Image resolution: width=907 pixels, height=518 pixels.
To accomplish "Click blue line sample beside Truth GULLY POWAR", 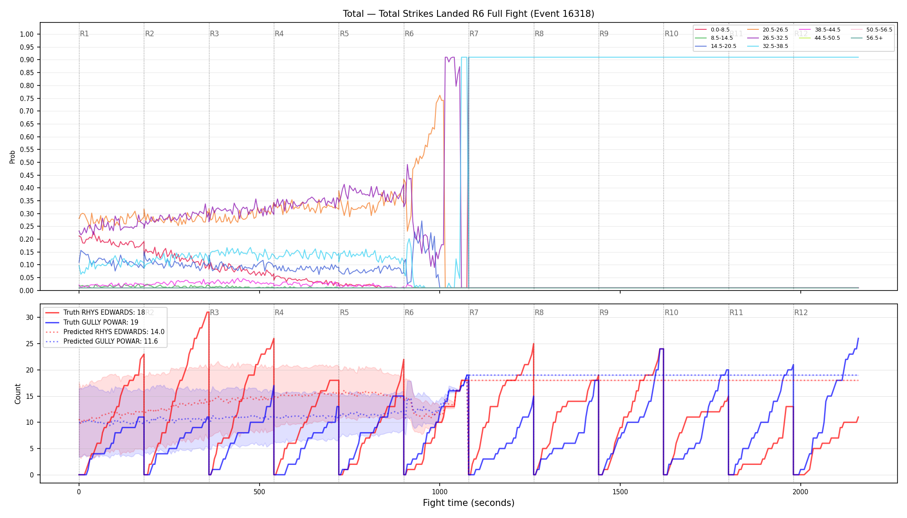I will click(x=52, y=322).
